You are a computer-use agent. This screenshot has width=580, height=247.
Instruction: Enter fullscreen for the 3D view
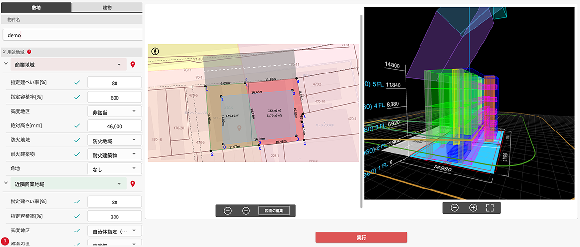pyautogui.click(x=490, y=208)
